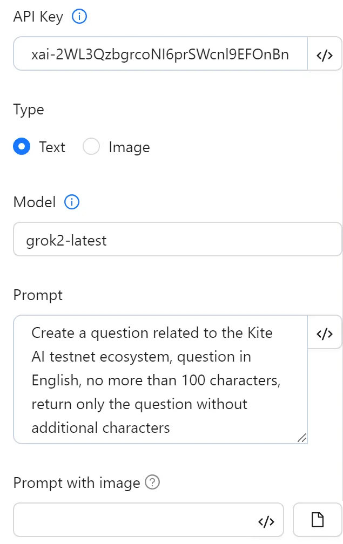Click the Prompt textarea resize handle

coord(302,438)
